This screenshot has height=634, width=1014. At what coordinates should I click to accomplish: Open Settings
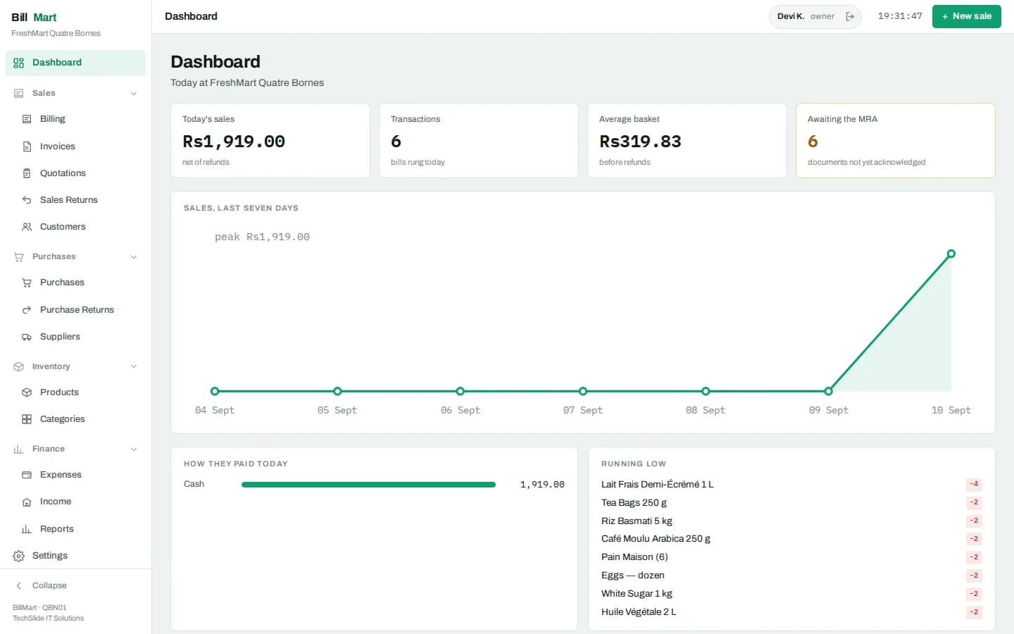(75, 556)
